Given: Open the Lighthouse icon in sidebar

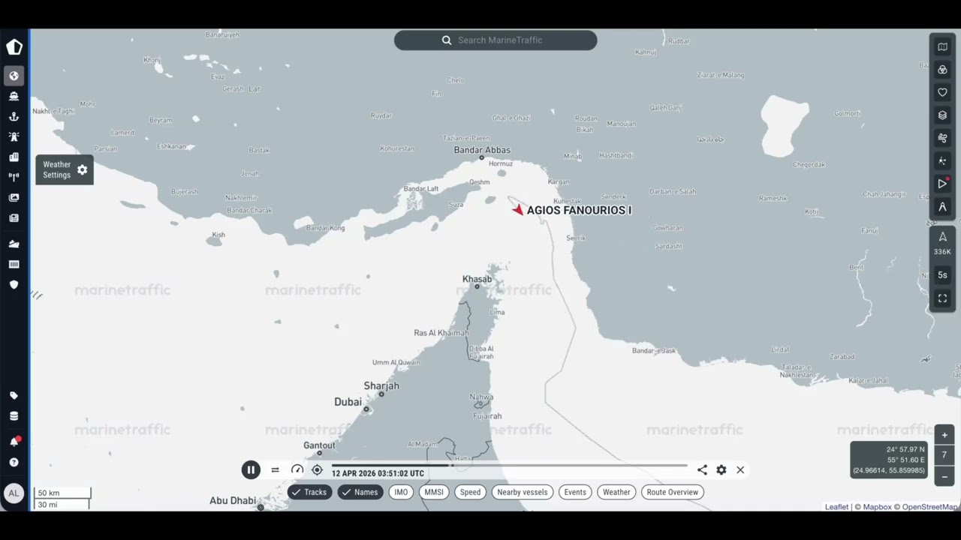Looking at the screenshot, I should coord(14,136).
